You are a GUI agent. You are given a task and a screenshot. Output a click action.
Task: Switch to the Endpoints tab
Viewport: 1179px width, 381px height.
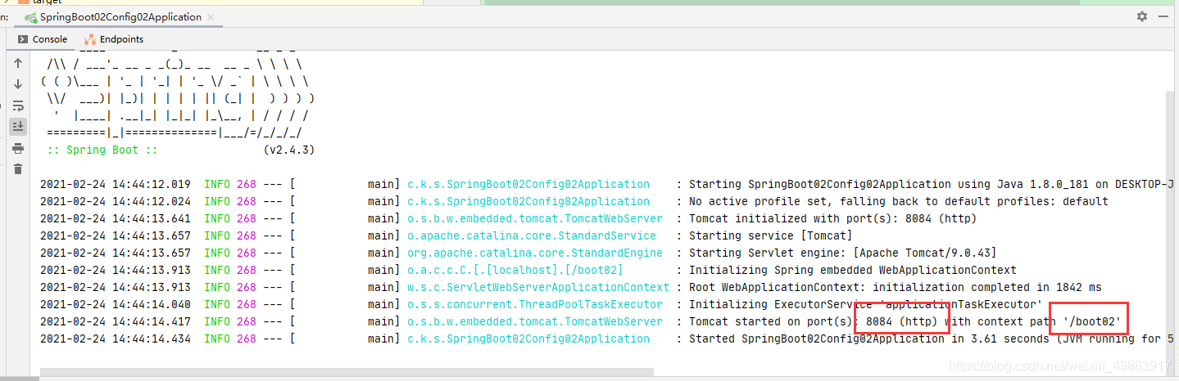coord(114,39)
